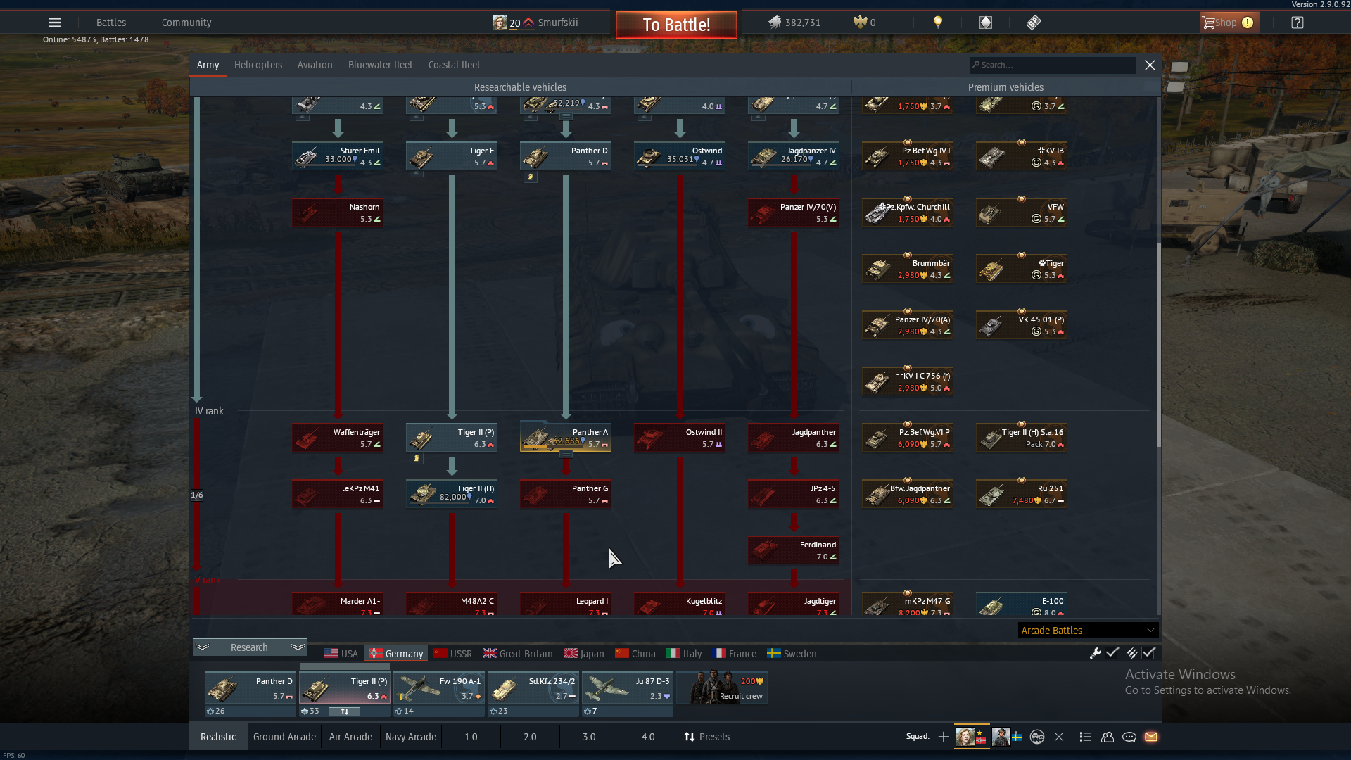Open the help question mark icon
The height and width of the screenshot is (760, 1351).
click(x=1298, y=23)
